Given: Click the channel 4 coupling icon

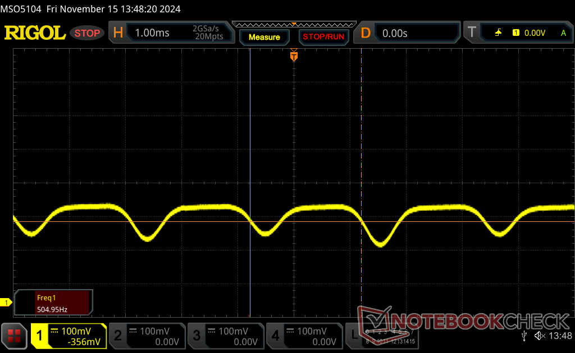Looking at the screenshot, I should pos(290,331).
